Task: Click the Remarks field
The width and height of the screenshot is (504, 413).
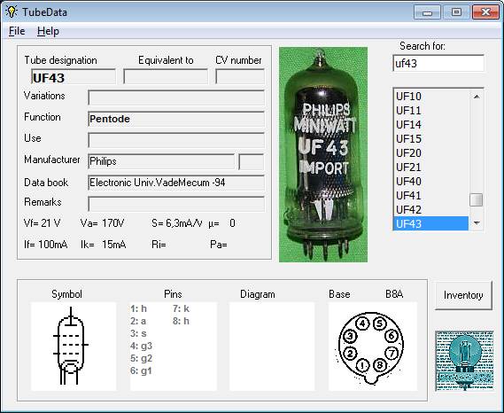Action: (x=176, y=204)
